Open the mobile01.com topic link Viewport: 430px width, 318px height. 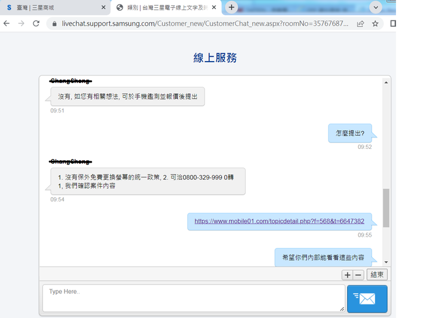tap(279, 221)
